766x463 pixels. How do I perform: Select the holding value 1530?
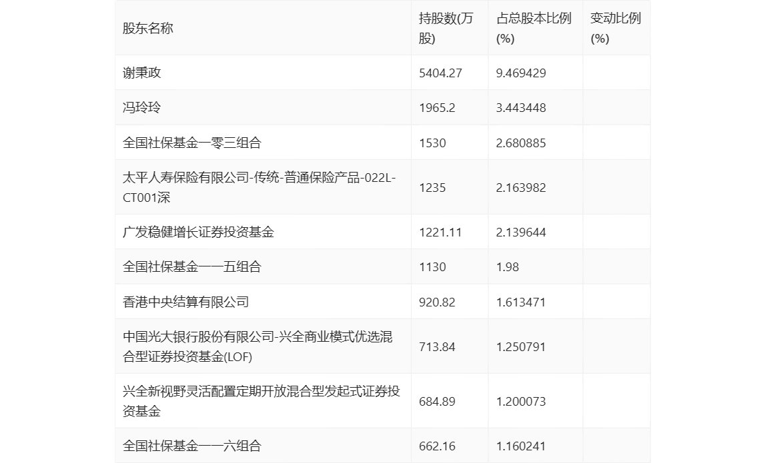(432, 143)
